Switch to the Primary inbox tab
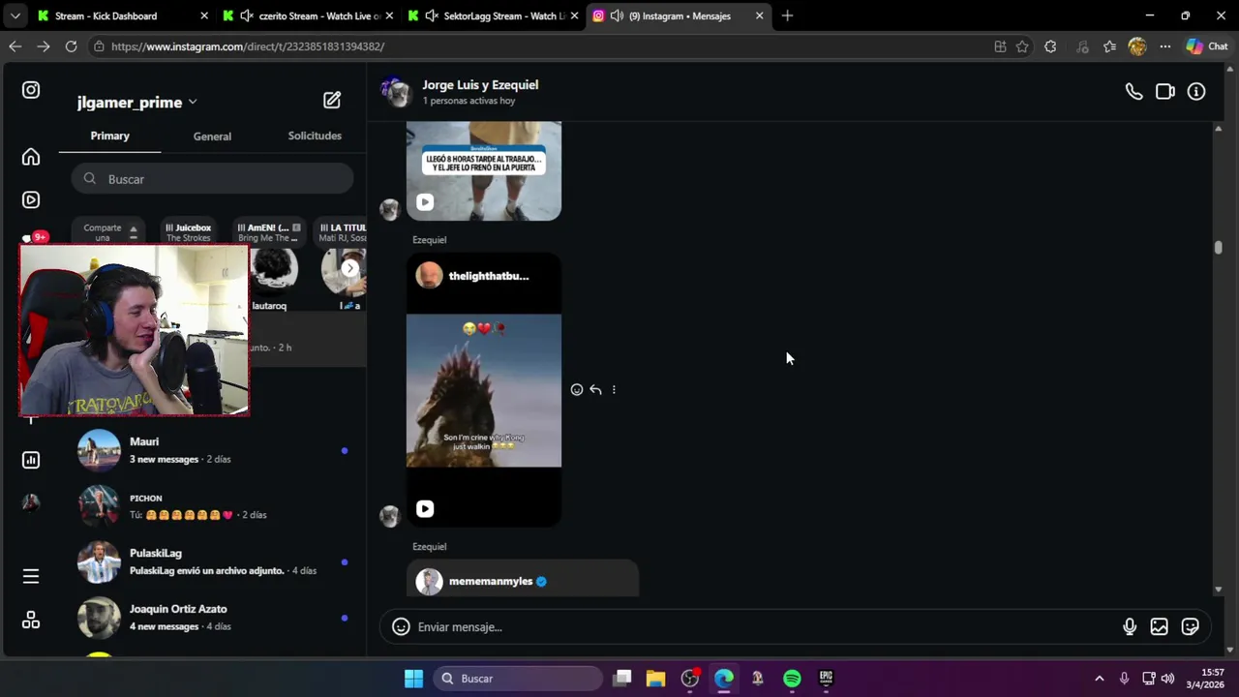The image size is (1239, 697). coord(109,136)
